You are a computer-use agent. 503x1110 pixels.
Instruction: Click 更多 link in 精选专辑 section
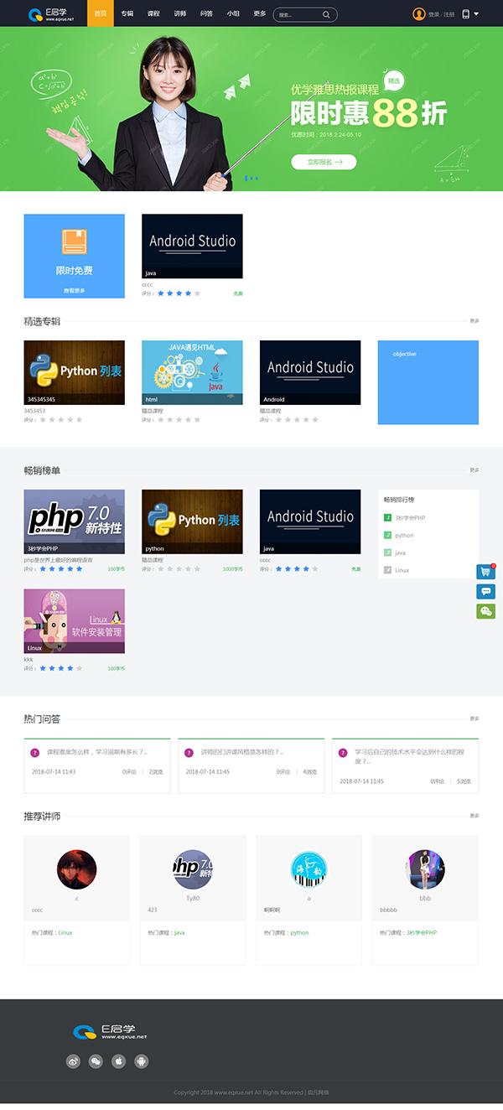pos(474,320)
